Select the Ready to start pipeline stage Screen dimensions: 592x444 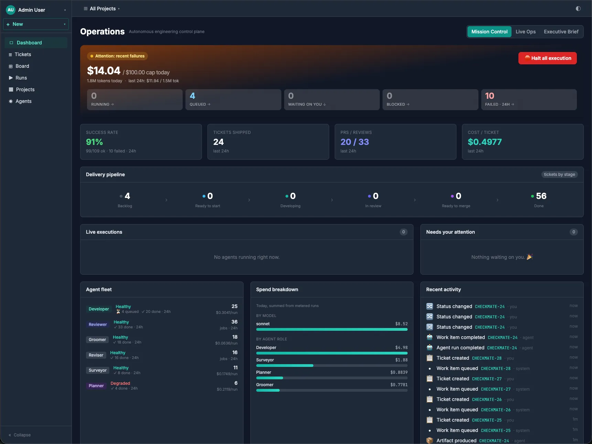[x=208, y=200]
